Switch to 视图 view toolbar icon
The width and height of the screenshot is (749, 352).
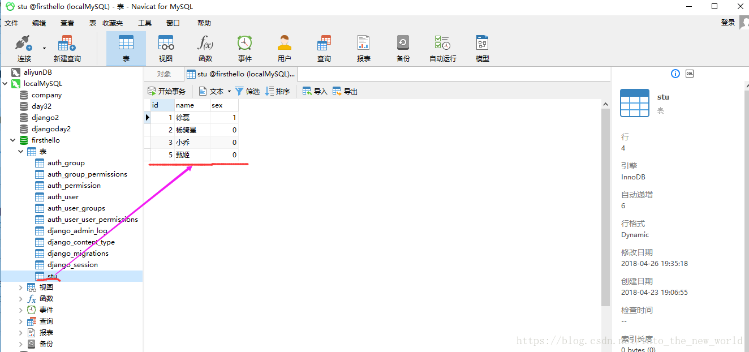[166, 48]
